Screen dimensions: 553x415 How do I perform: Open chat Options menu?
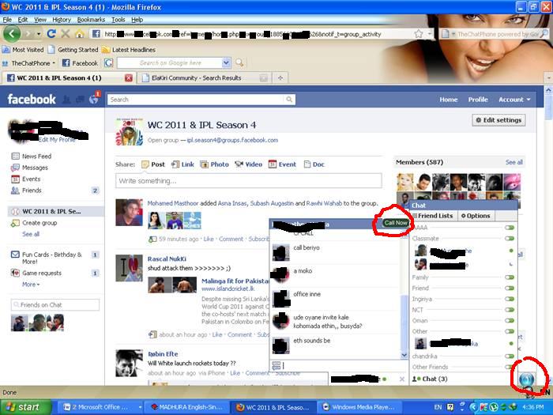476,216
